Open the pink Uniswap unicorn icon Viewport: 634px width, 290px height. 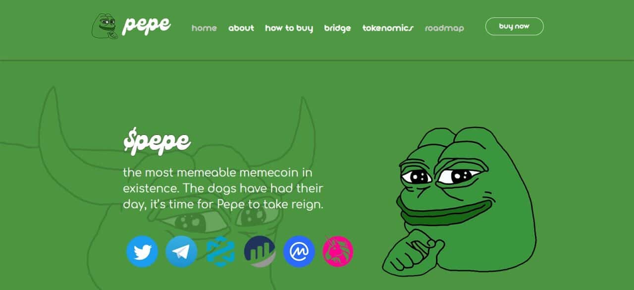338,251
